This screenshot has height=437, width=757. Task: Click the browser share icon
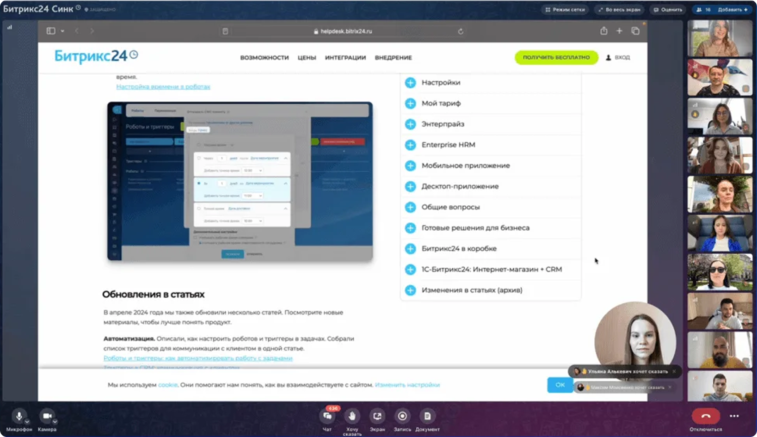click(604, 31)
